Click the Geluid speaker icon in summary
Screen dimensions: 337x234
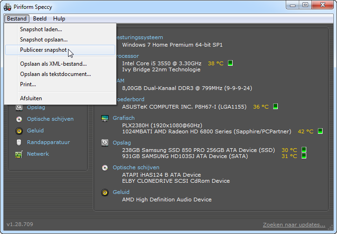click(x=105, y=193)
